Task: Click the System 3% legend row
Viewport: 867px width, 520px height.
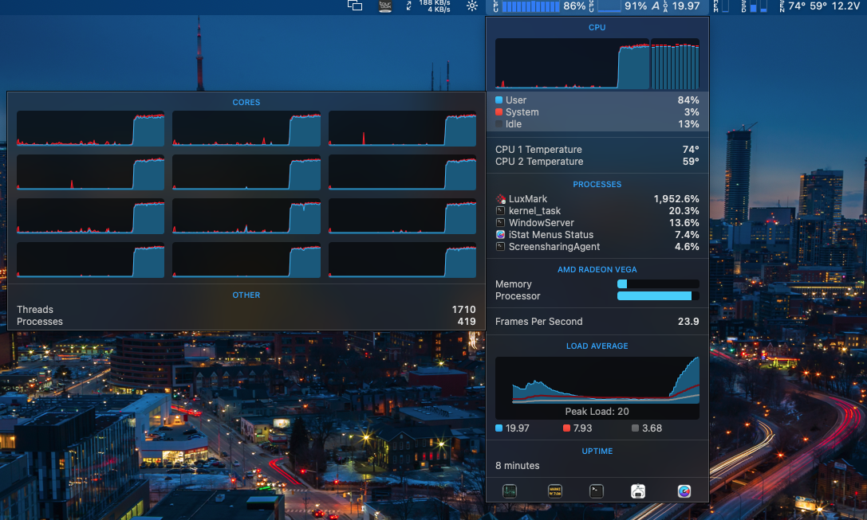Action: click(x=597, y=112)
